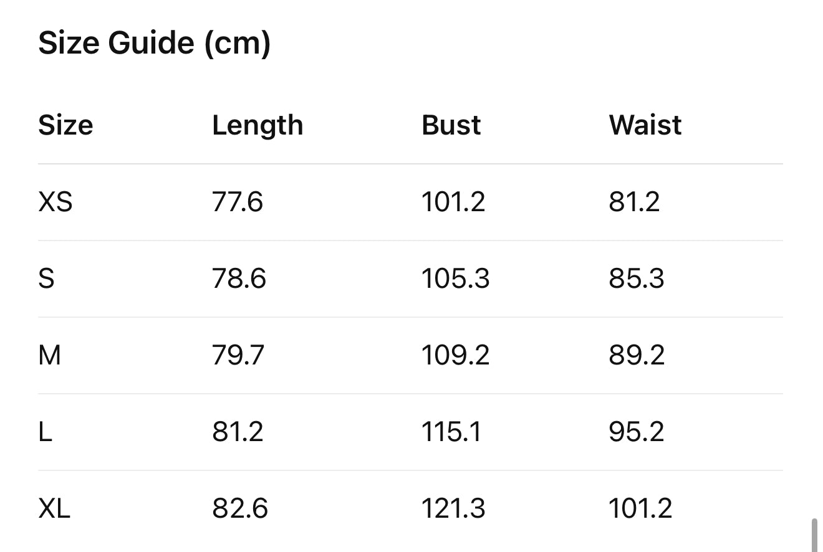
Task: Select the L size row label
Action: pyautogui.click(x=45, y=432)
